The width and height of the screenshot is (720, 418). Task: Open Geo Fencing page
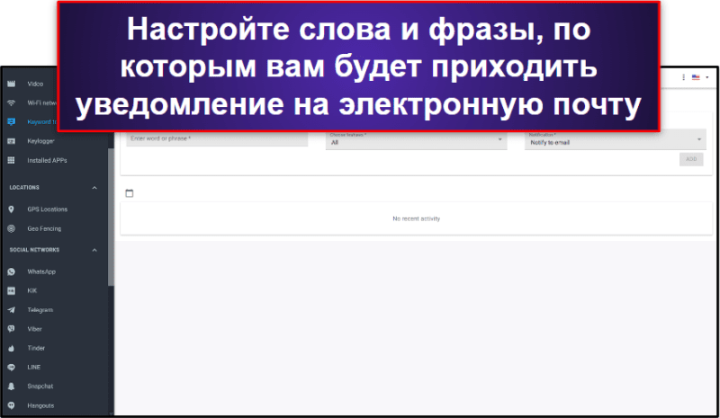pyautogui.click(x=44, y=228)
